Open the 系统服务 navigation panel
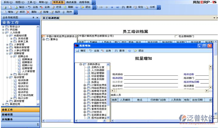Image resolution: width=218 pixels, height=128 pixels. click(x=7, y=119)
